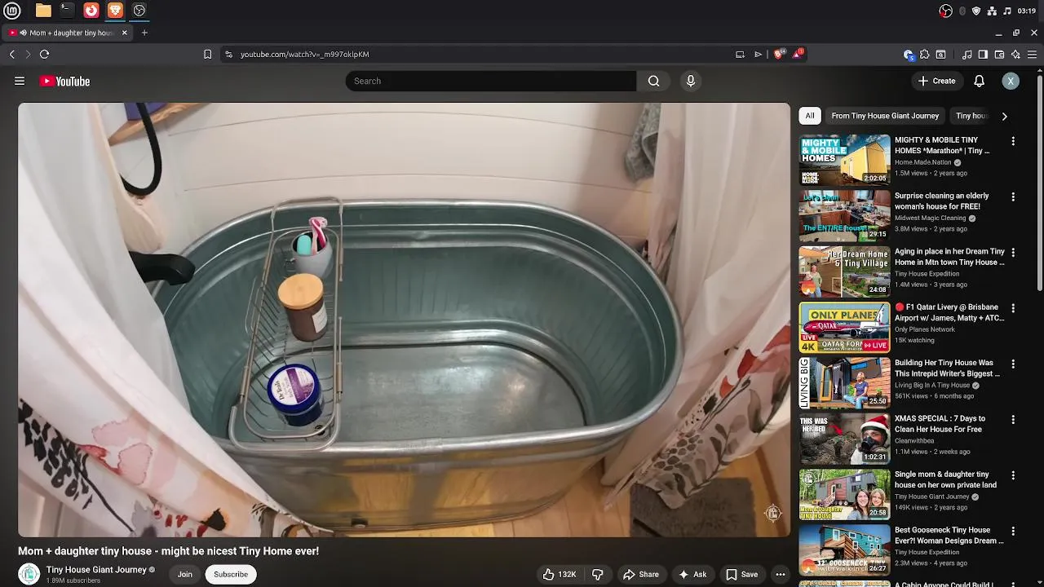Viewport: 1044px width, 587px height.
Task: Open YouTube notifications bell
Action: click(x=979, y=81)
